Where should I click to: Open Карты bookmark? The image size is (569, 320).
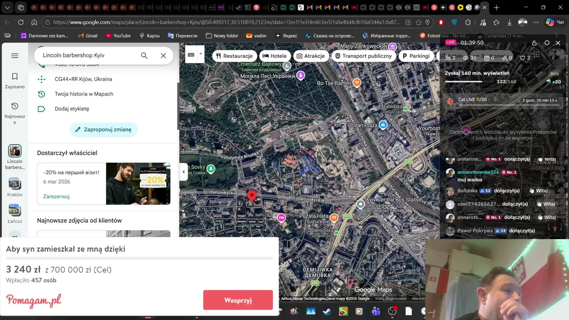[x=149, y=36]
